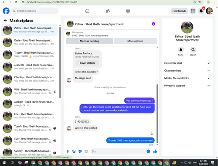Show hidden system tray icons
This screenshot has height=166, width=218.
point(182,163)
